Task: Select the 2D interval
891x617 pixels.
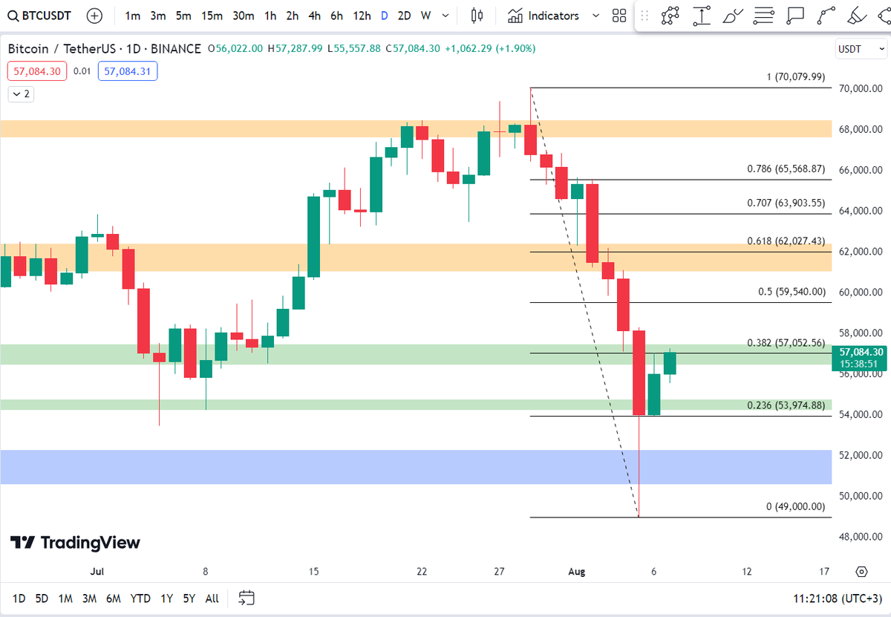Action: click(404, 16)
